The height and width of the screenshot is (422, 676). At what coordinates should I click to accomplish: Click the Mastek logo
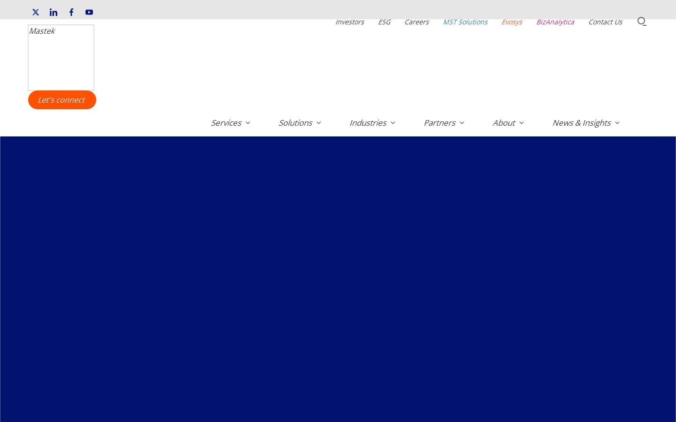coord(61,57)
